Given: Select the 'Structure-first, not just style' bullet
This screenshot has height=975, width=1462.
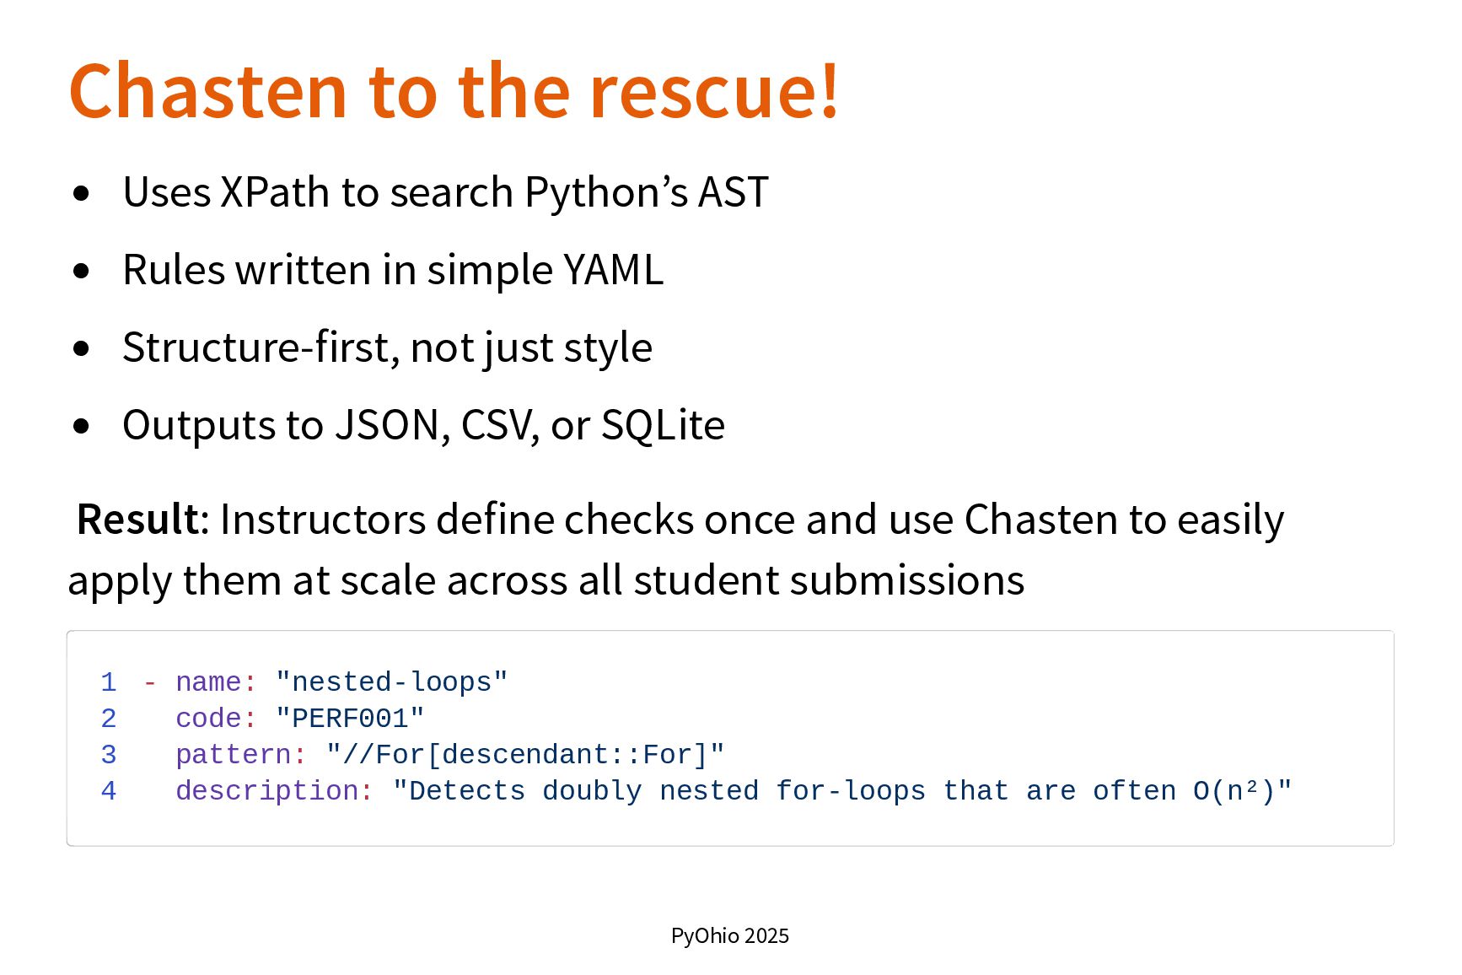Looking at the screenshot, I should (x=387, y=347).
